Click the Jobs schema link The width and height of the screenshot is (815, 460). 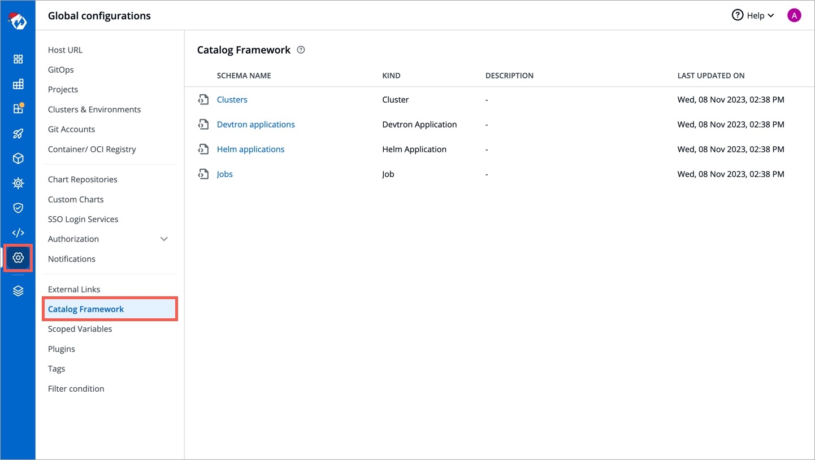tap(224, 174)
